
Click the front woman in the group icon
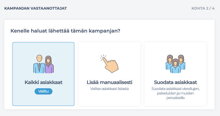click(175, 66)
